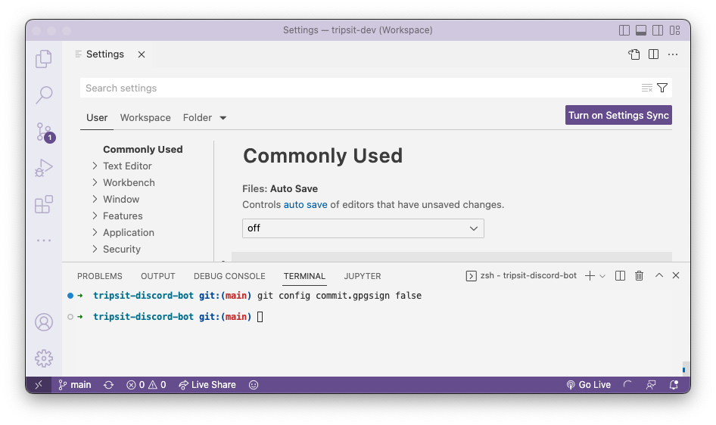Open the Explorer view in activity bar

pos(44,59)
